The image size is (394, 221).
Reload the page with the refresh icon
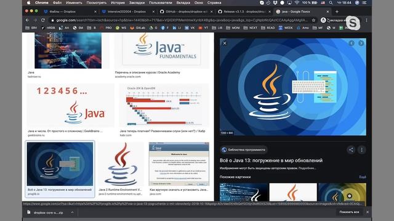pos(43,20)
